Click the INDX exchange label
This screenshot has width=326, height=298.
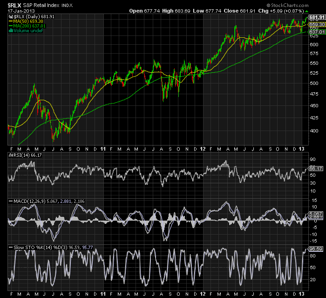point(67,6)
